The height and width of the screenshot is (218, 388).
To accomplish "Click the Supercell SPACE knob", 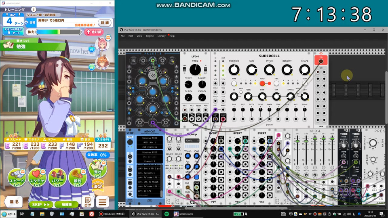I will coord(291,96).
